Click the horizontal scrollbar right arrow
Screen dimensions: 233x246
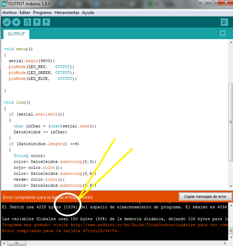point(225,243)
